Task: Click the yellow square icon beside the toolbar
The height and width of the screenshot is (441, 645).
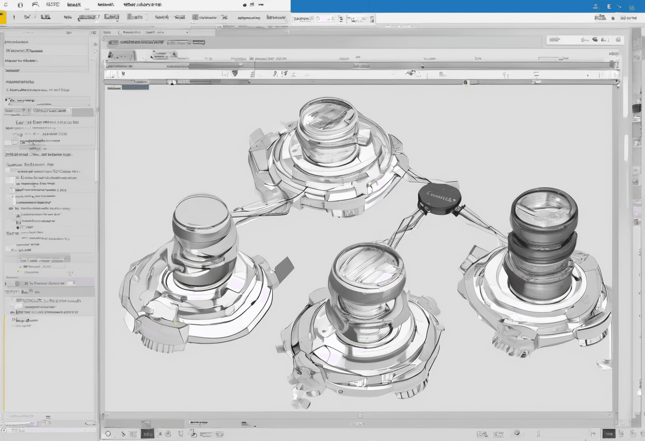Action: click(3, 17)
